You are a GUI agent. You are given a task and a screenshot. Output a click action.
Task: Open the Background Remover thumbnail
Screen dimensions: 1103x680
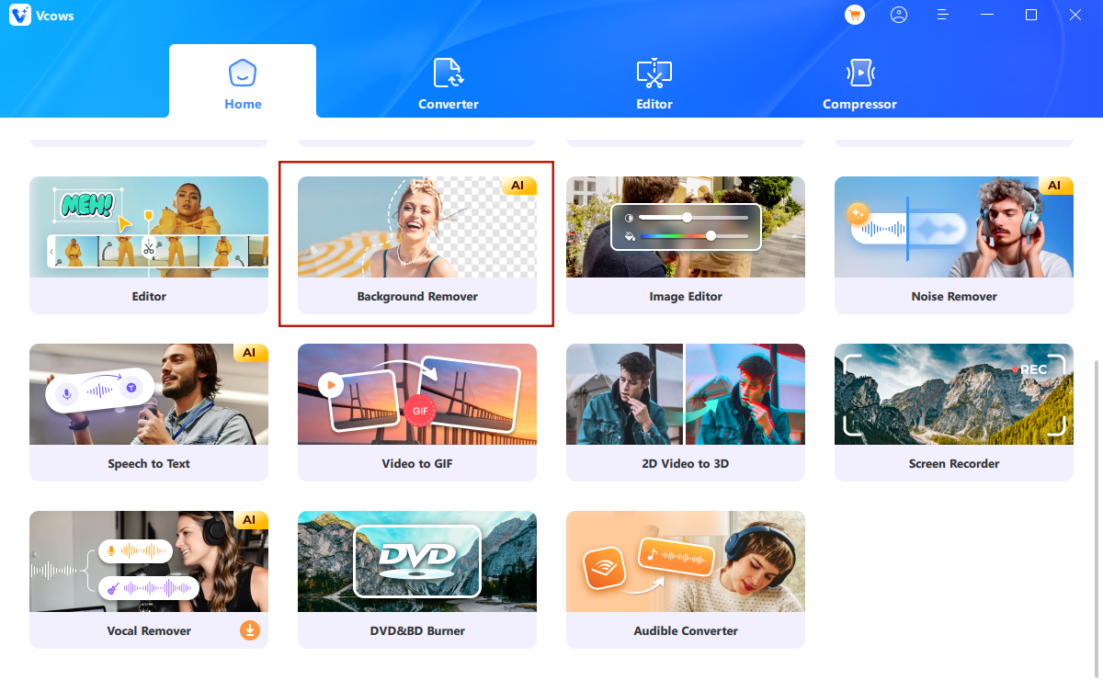tap(417, 227)
